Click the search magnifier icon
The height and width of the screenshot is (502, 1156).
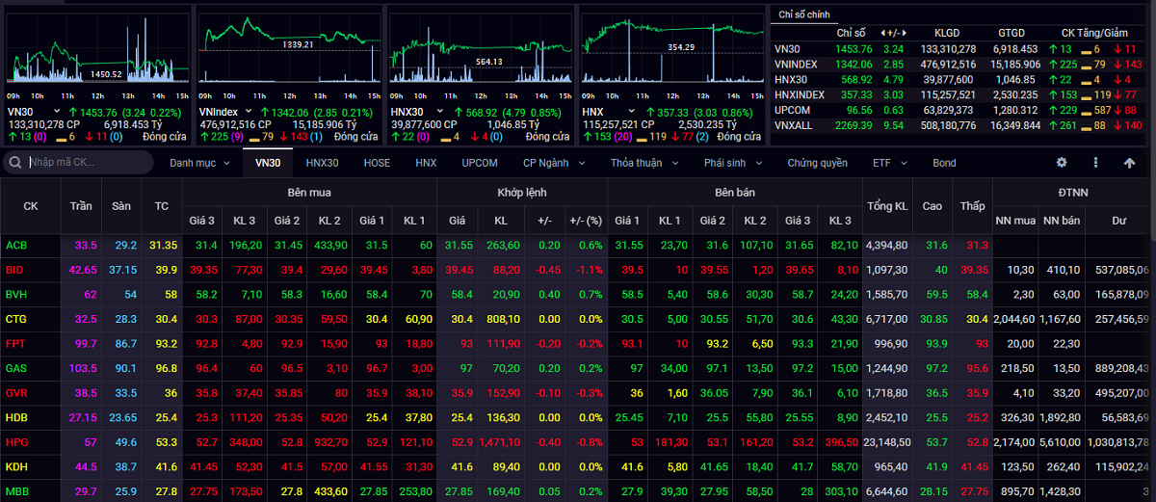(x=15, y=163)
